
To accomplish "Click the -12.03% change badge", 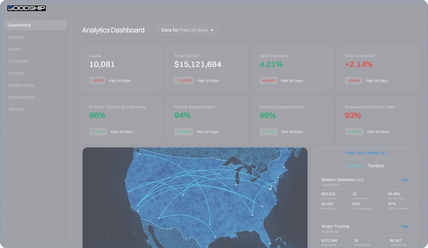I will [x=184, y=81].
